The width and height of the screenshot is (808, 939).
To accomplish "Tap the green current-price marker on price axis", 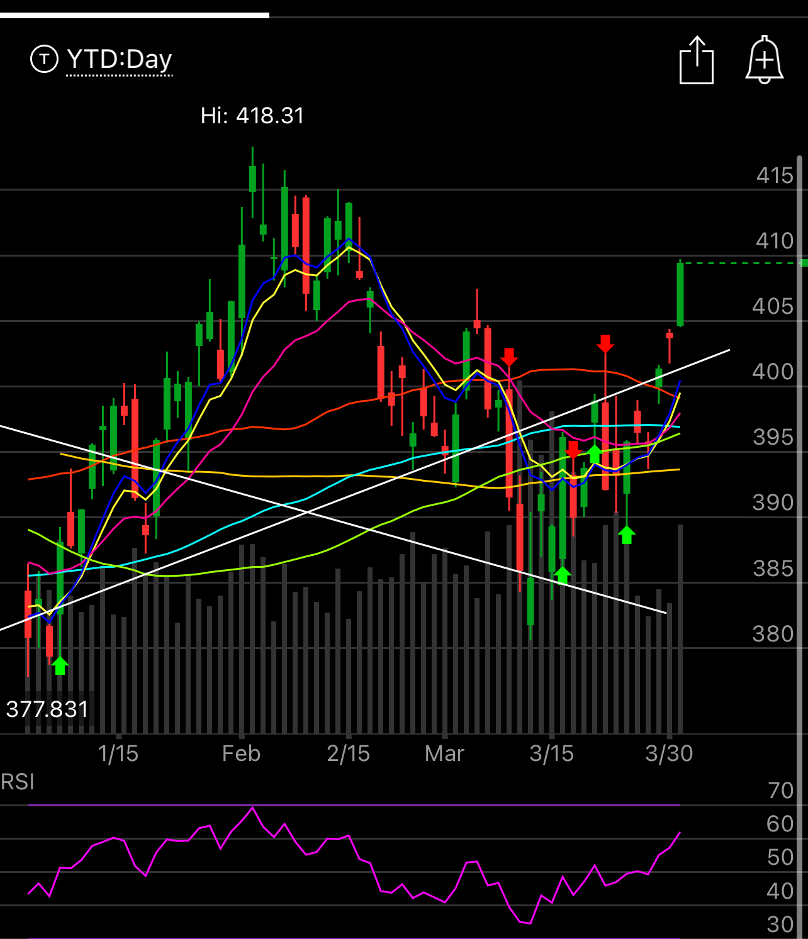I will coord(804,263).
